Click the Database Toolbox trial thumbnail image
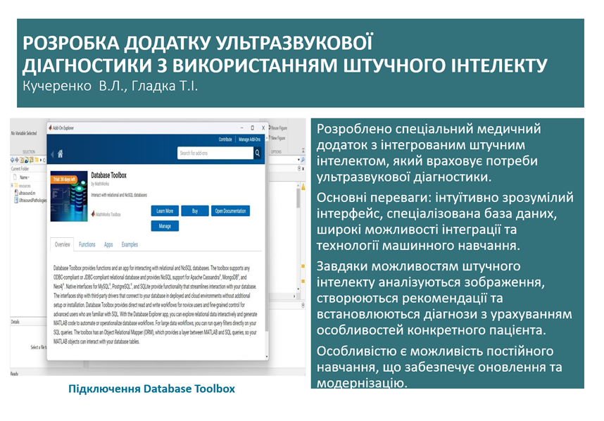 pyautogui.click(x=69, y=200)
